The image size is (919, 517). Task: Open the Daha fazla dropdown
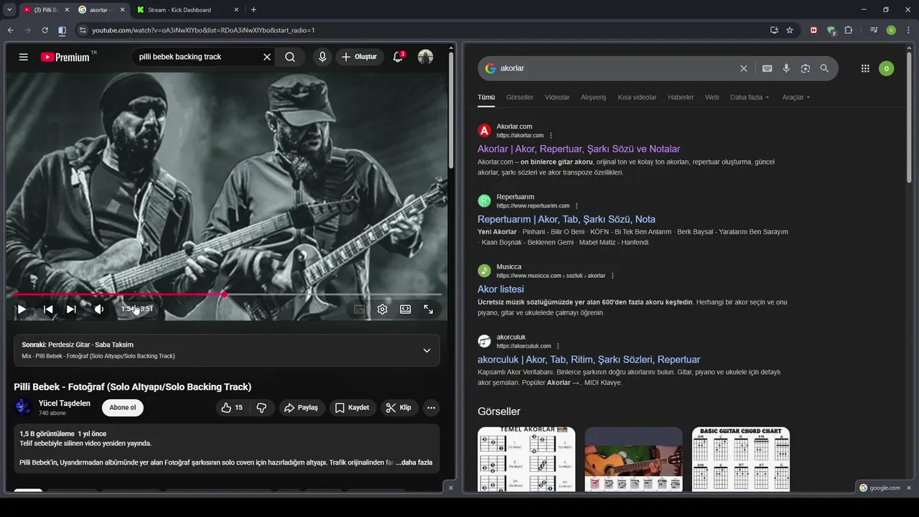(x=750, y=97)
